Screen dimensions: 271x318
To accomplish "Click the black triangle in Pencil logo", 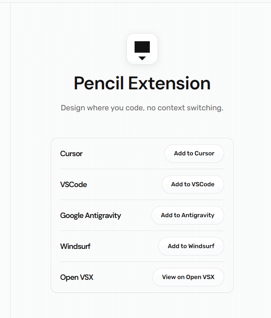I will point(142,58).
